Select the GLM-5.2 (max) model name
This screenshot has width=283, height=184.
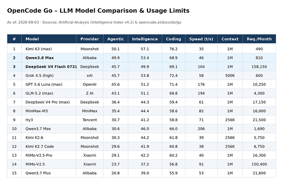pyautogui.click(x=39, y=93)
